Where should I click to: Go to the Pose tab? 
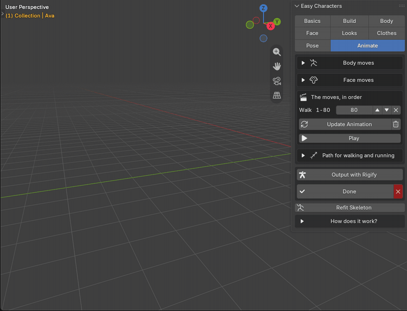(312, 46)
